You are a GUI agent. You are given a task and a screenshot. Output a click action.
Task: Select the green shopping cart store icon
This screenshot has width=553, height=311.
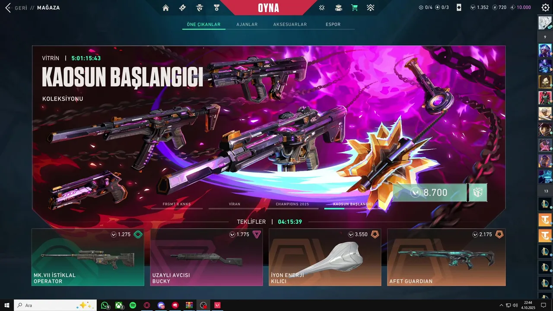(354, 8)
